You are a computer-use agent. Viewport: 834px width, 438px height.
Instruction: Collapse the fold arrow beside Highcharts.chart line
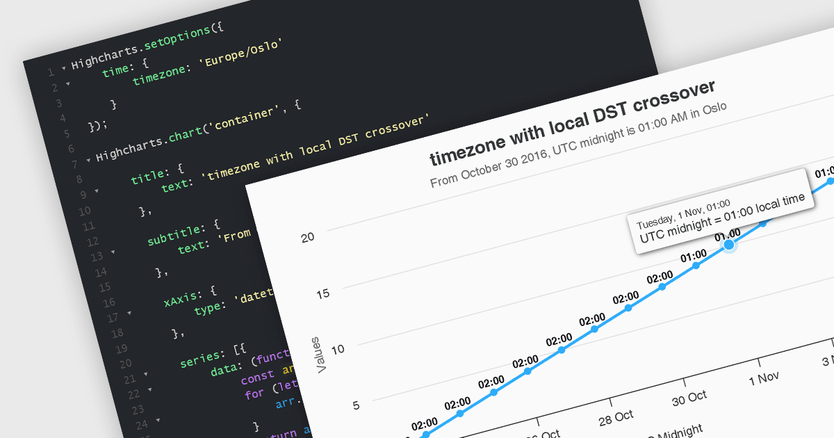coord(88,160)
